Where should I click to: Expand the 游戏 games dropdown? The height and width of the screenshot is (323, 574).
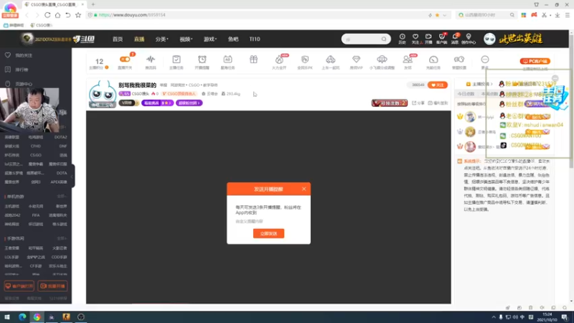(x=210, y=39)
